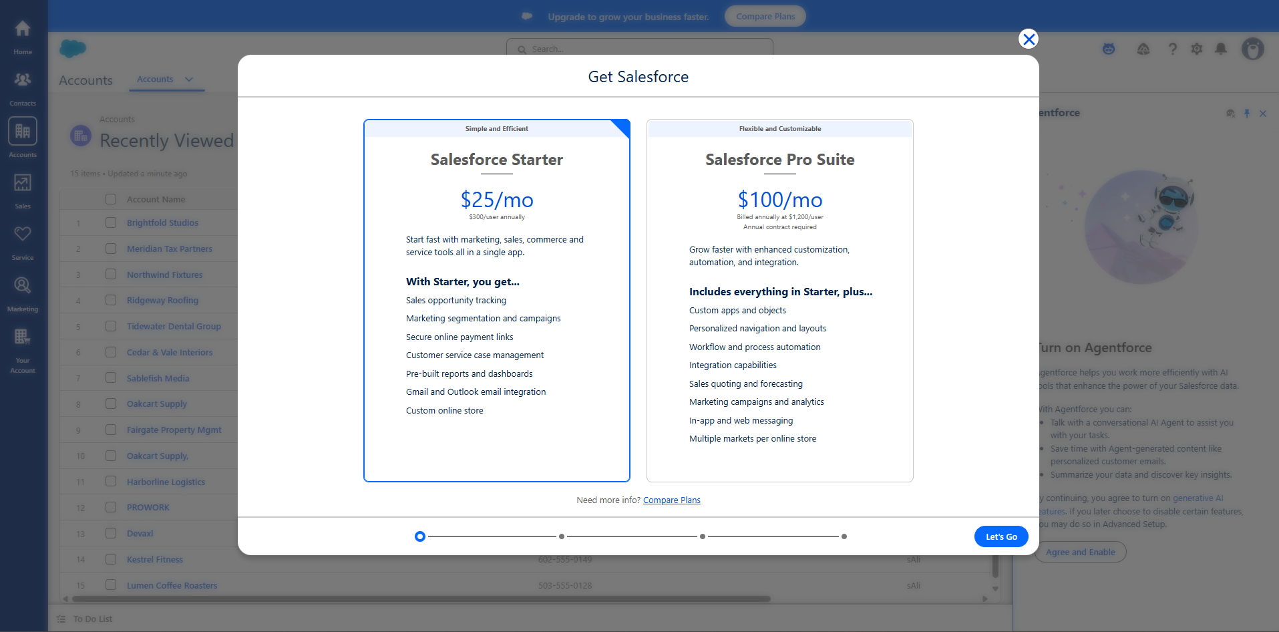Open the Help question mark icon
1279x632 pixels.
[1172, 49]
